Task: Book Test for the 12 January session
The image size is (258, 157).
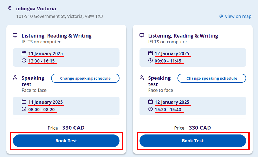Action: [x=193, y=141]
